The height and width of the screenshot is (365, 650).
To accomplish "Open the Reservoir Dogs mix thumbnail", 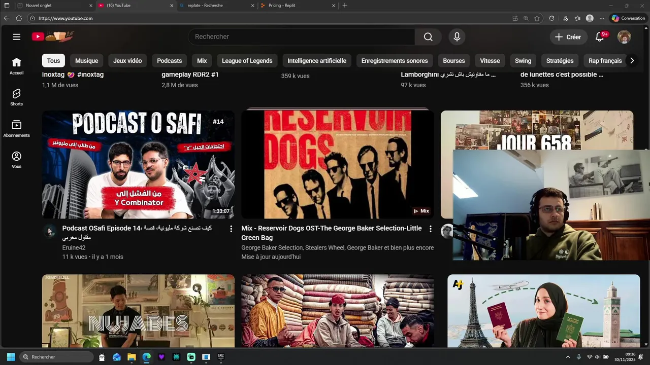I will [x=338, y=165].
